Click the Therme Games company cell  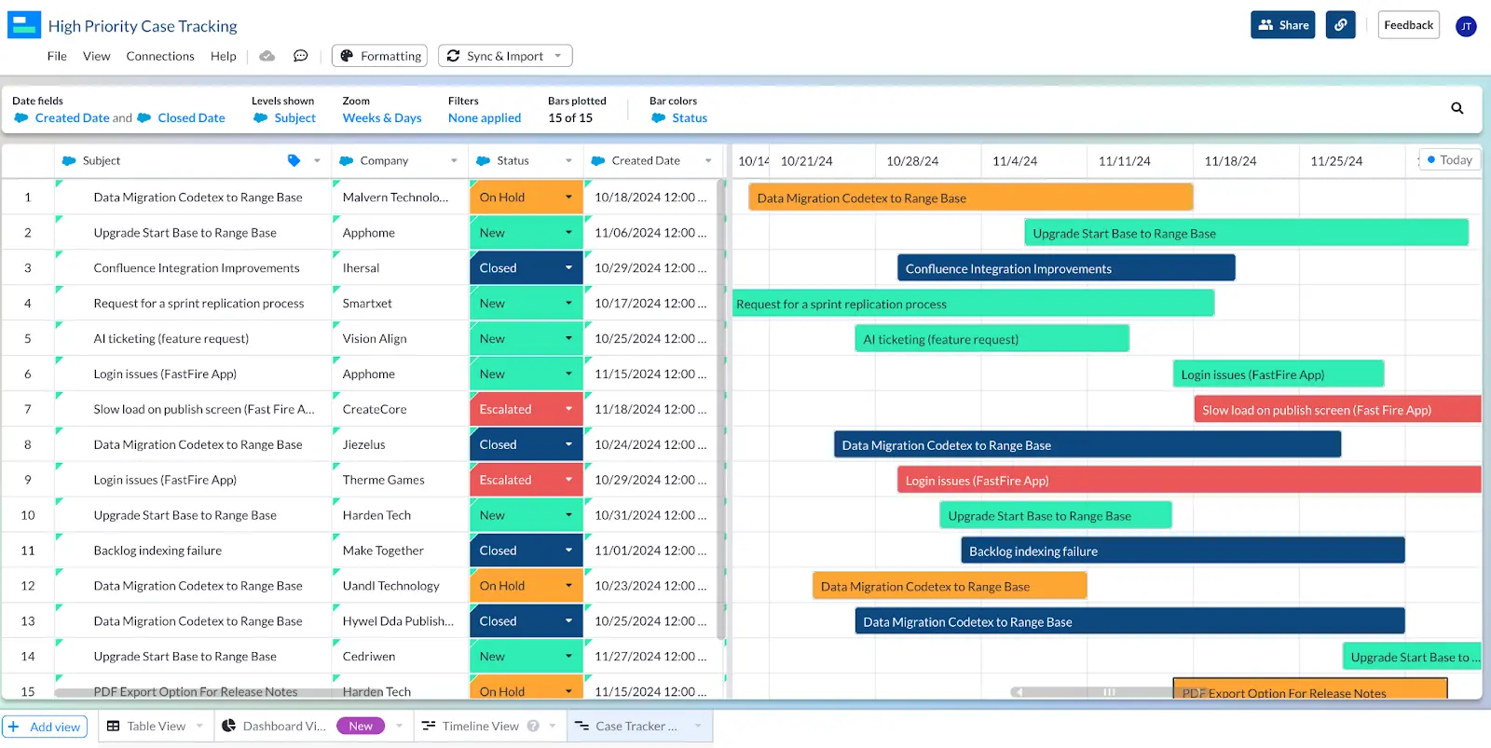tap(400, 480)
